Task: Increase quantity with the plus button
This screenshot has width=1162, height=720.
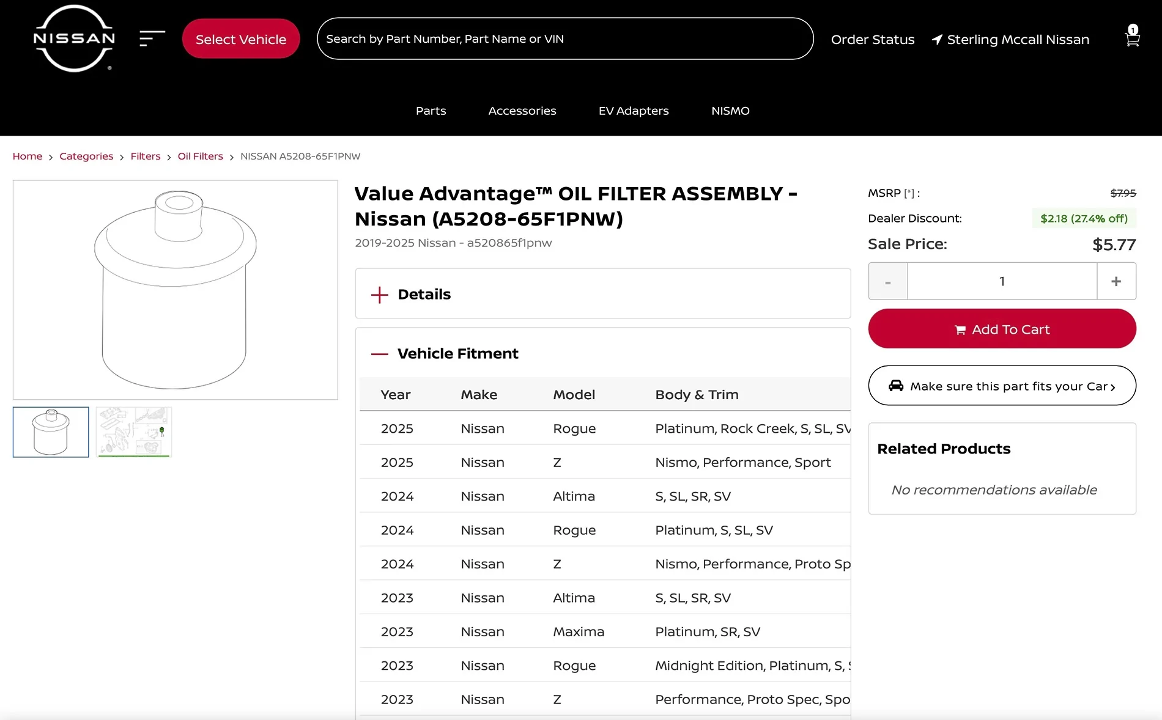Action: [x=1116, y=281]
